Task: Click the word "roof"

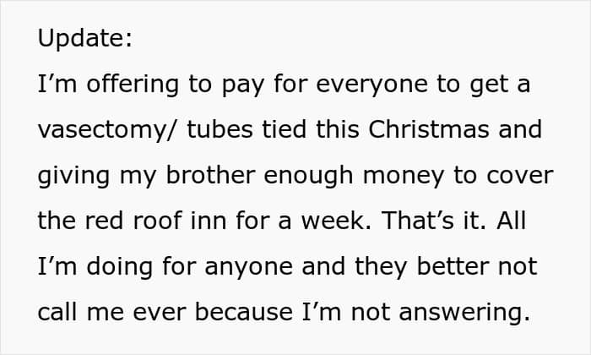Action: [x=158, y=221]
